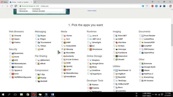Check the Opera checkbox

[x=10, y=39]
